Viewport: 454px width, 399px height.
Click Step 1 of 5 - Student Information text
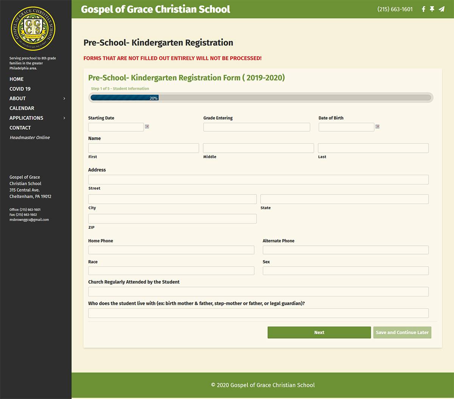click(x=120, y=88)
